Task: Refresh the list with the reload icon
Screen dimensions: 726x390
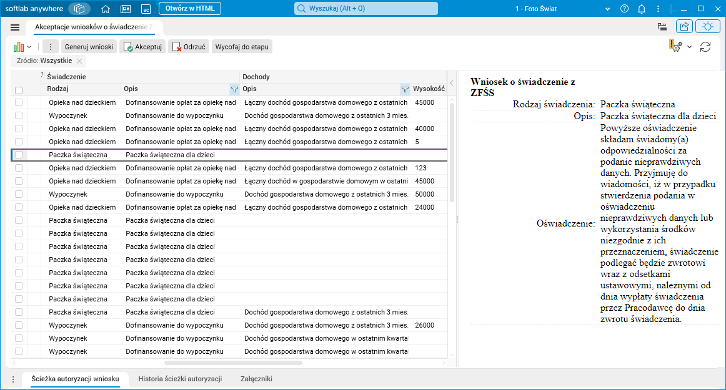Action: tap(705, 47)
